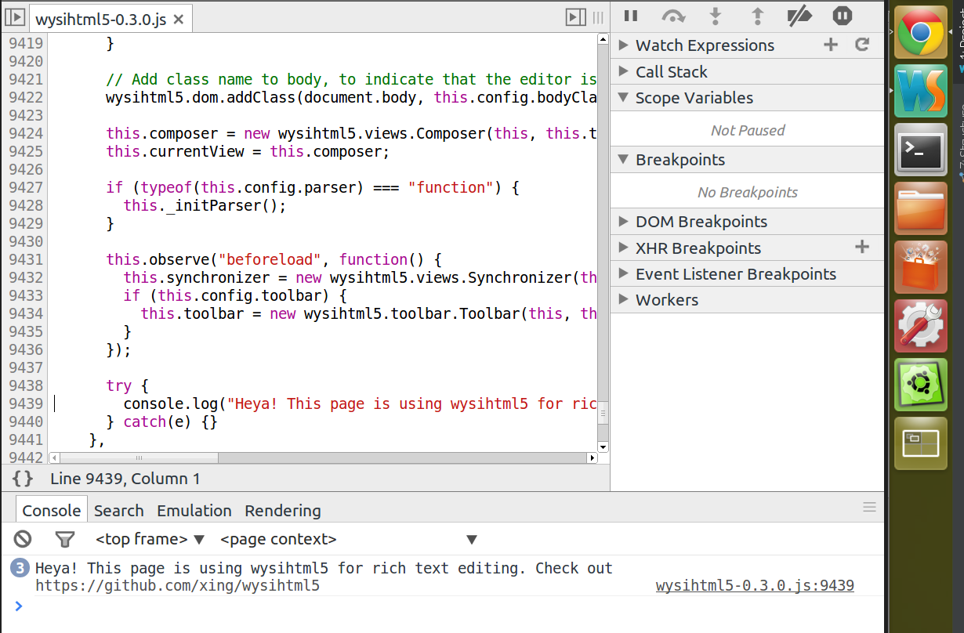Image resolution: width=964 pixels, height=633 pixels.
Task: Open the page context dropdown
Action: 349,539
